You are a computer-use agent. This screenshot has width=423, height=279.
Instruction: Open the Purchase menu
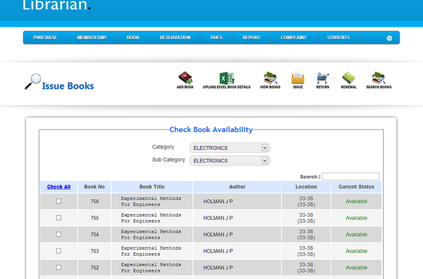45,38
